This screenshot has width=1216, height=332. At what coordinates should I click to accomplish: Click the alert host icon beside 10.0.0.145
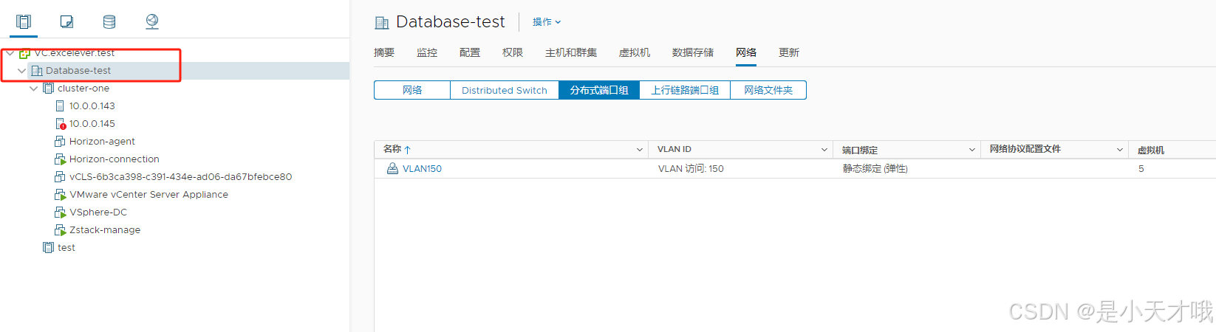(61, 124)
